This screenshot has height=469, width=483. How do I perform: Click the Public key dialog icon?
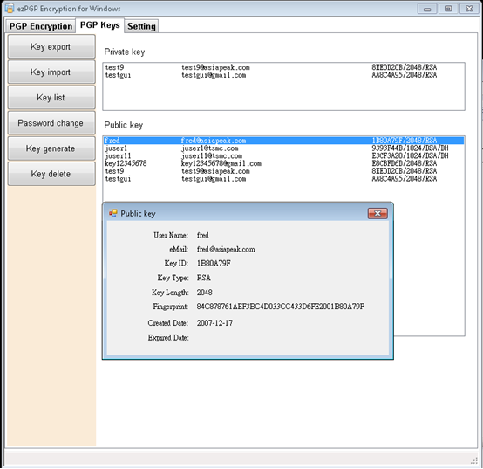tap(112, 213)
